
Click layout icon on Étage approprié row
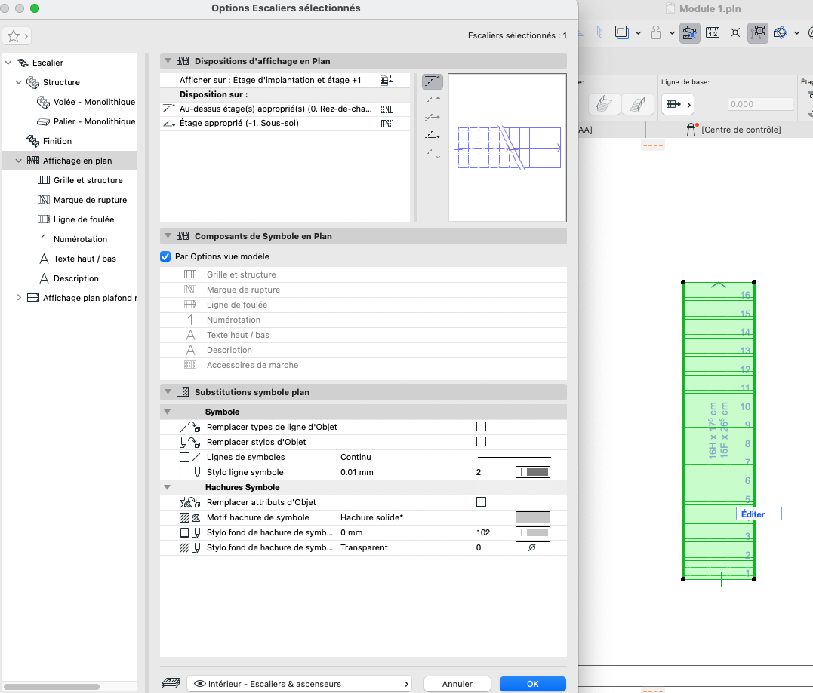tap(386, 123)
